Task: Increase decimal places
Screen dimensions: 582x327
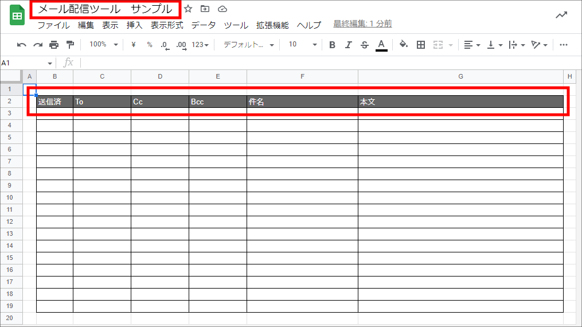Action: (181, 45)
